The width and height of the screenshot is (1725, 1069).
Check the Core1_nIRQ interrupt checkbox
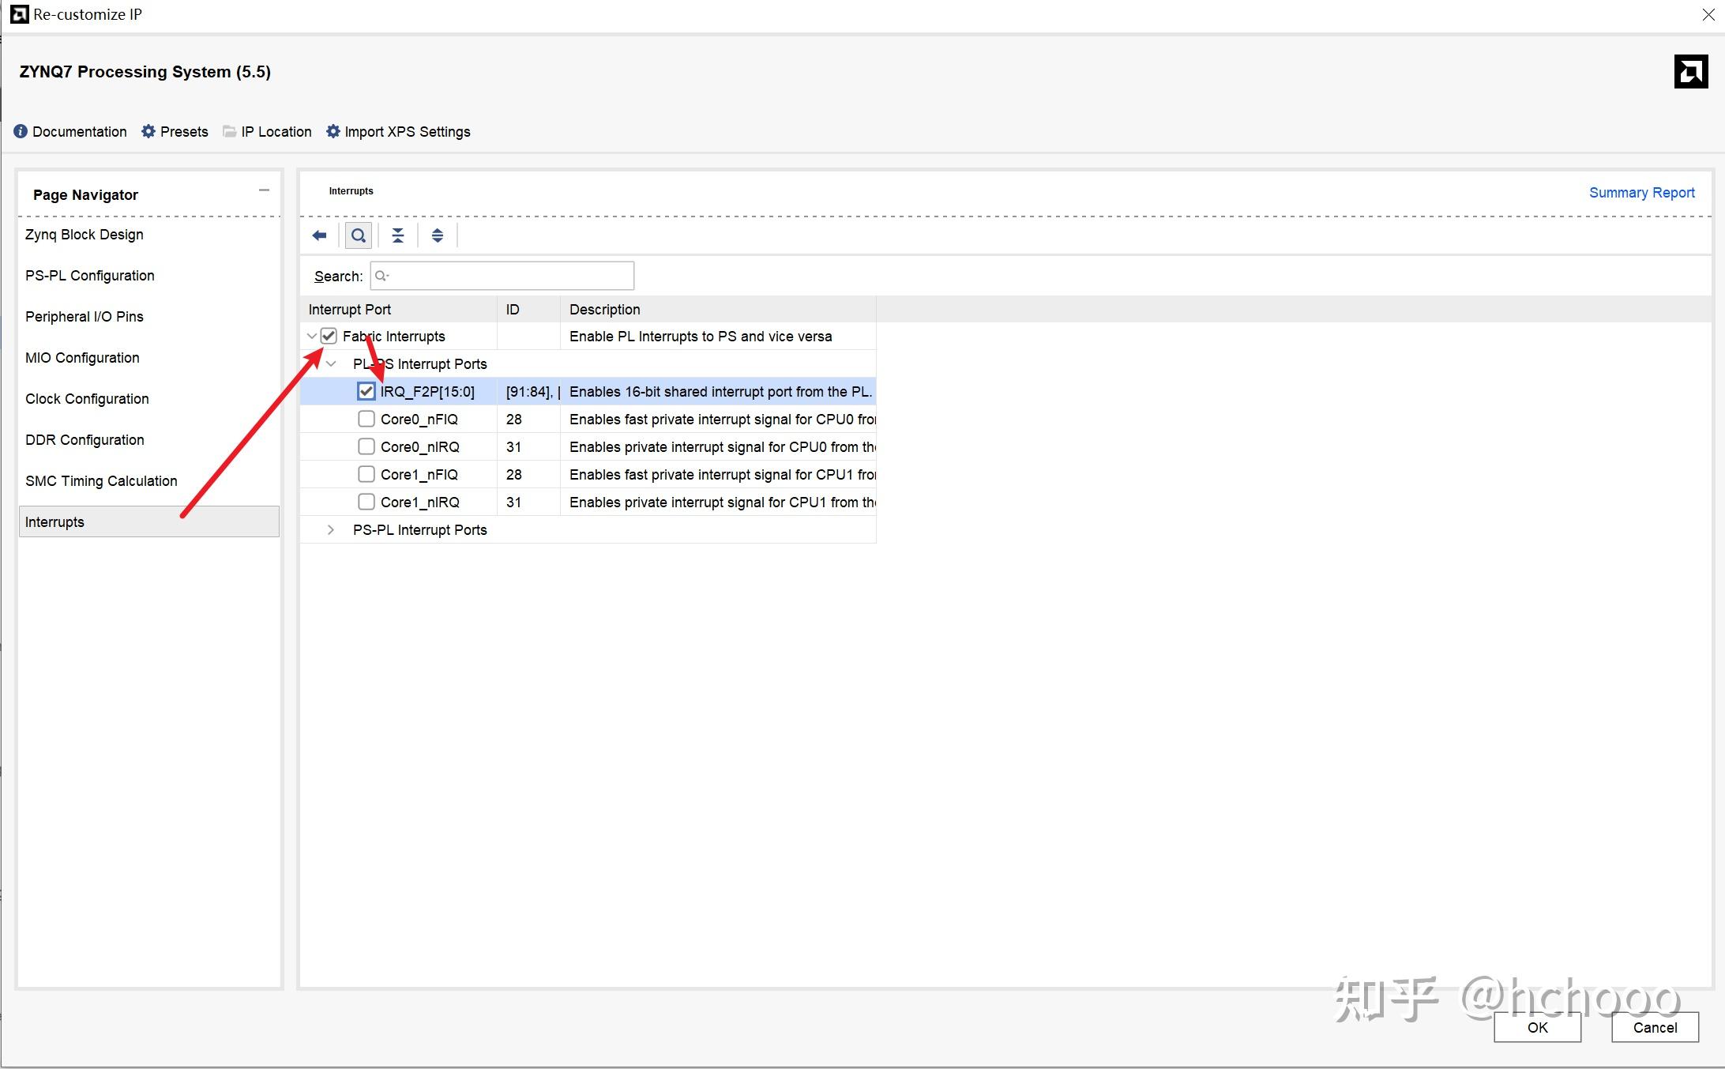(x=366, y=503)
